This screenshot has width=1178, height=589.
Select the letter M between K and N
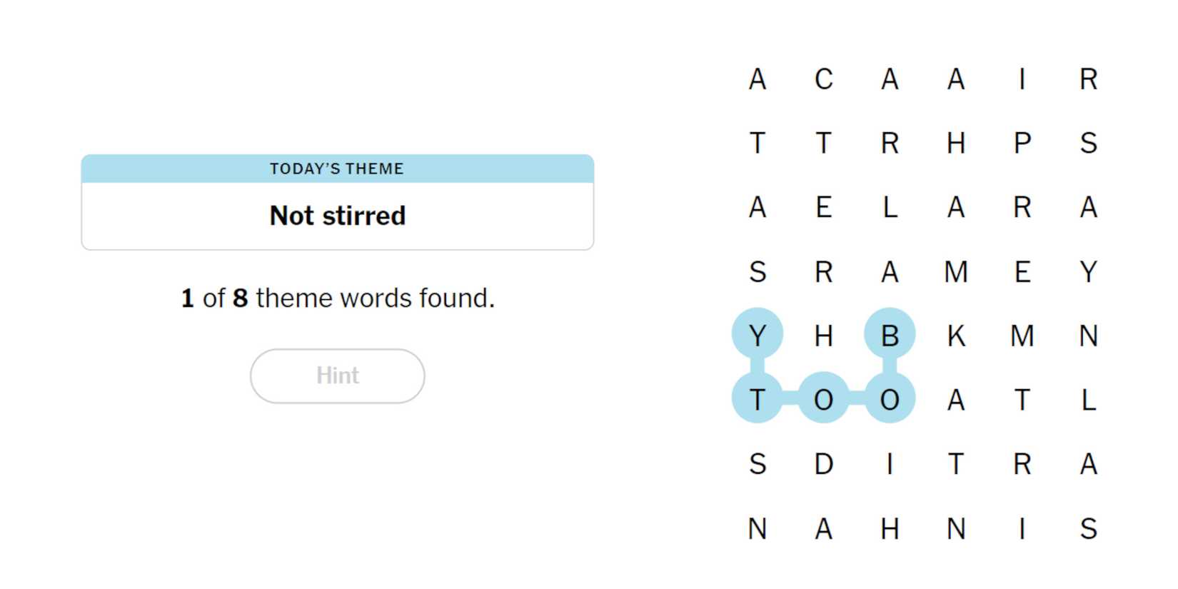(1022, 336)
